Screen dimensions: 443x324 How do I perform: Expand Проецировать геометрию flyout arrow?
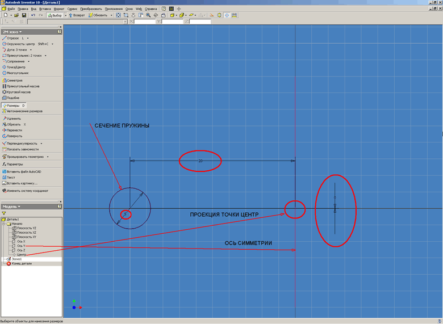(x=48, y=157)
